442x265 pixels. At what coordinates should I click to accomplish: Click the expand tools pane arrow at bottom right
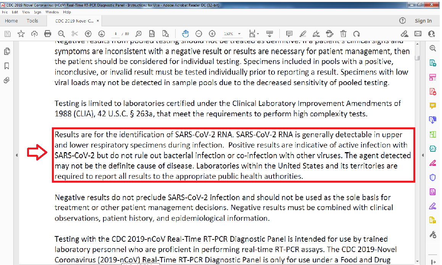click(x=433, y=262)
